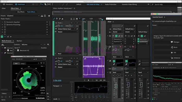Viewport: 182px width, 102px height.
Task: Select the Slip tool in the top toolbar
Action: click(x=49, y=4)
